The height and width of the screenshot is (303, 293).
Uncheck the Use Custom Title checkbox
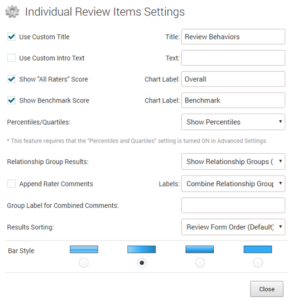tap(11, 37)
